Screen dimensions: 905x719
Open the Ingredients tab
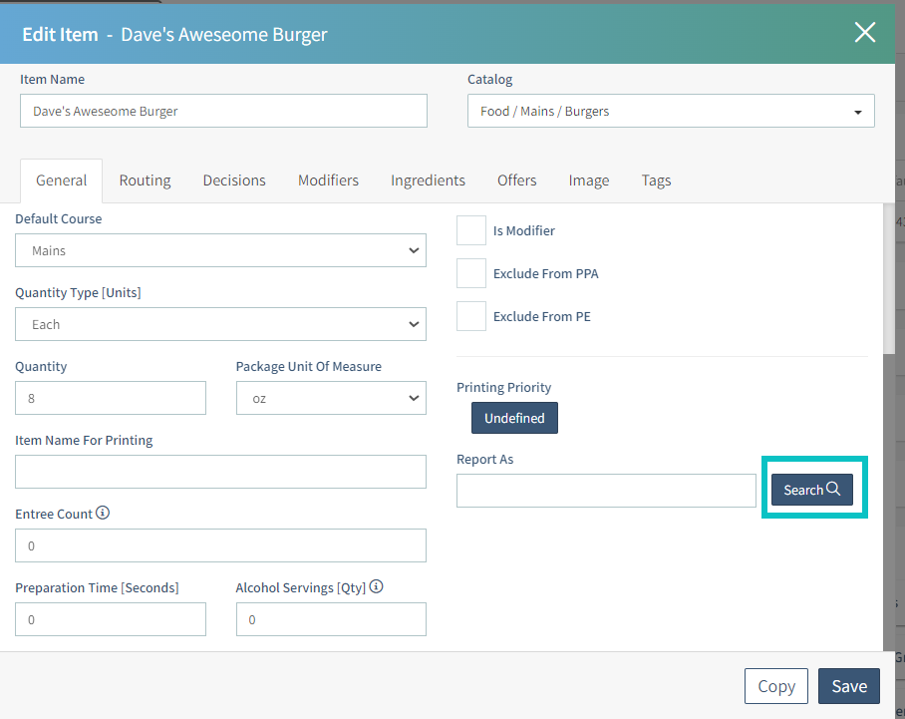coord(428,180)
